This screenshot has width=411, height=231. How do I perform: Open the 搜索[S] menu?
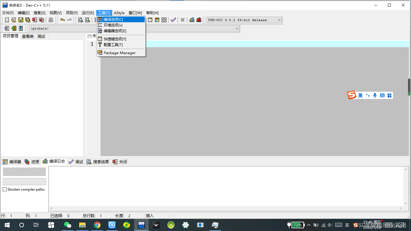click(39, 13)
